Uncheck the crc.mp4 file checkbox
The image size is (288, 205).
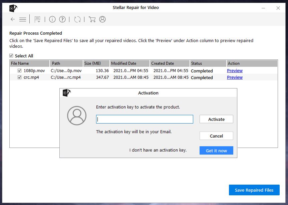[x=19, y=77]
